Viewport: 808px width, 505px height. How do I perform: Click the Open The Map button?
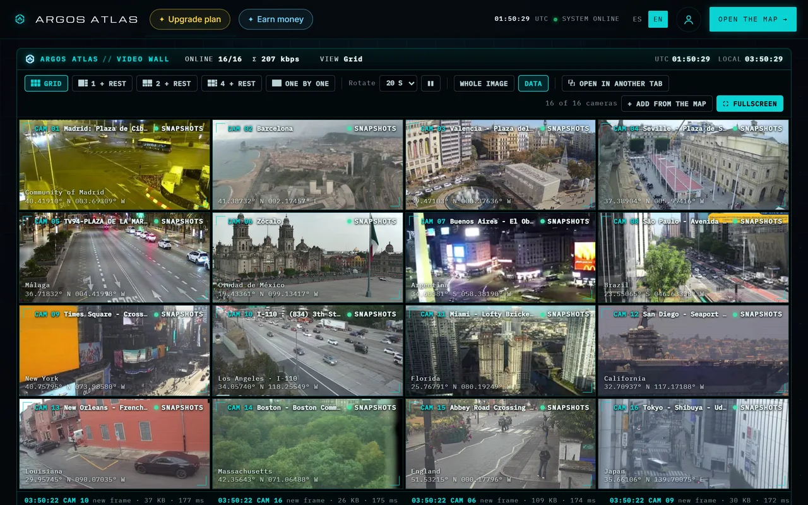coord(753,20)
